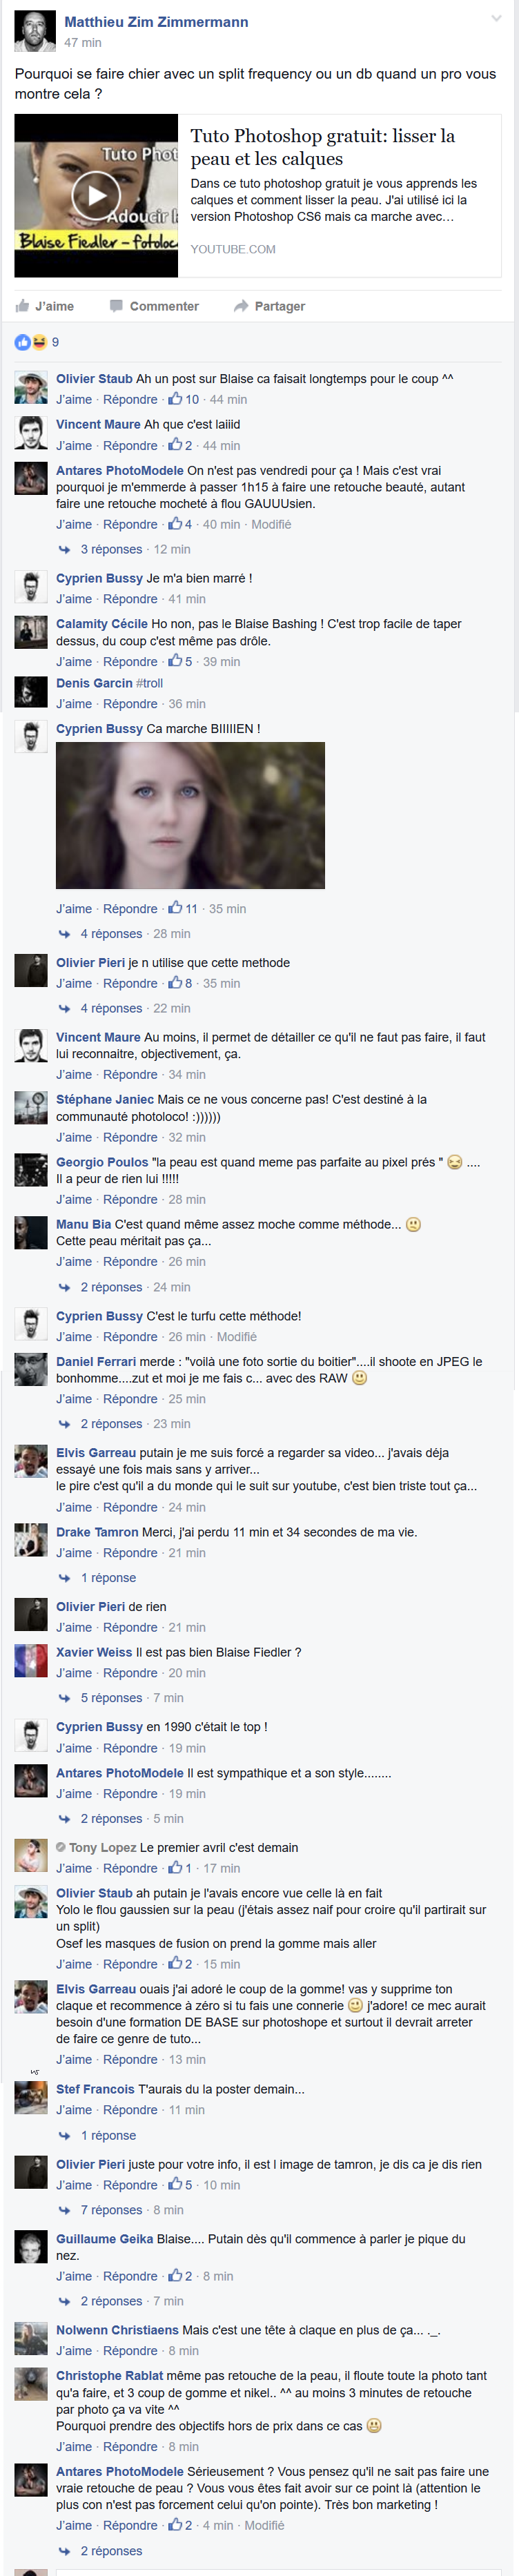
Task: Click like count icon on Olivier Staub's first comment
Action: pos(175,399)
